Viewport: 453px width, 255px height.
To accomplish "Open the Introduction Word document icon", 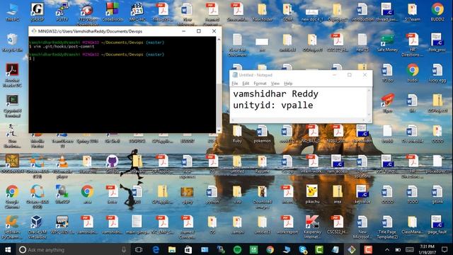I will [362, 12].
